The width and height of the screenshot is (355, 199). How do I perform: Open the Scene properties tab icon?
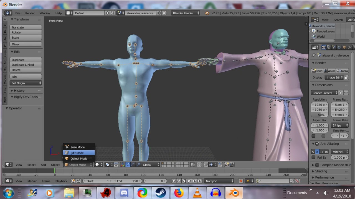pos(334,47)
